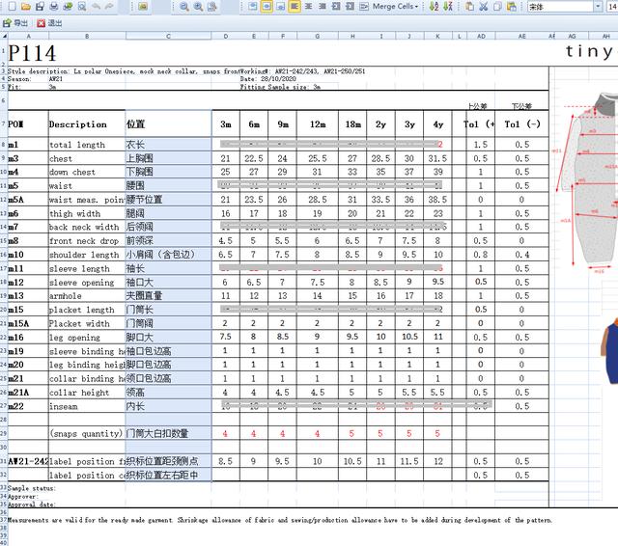This screenshot has height=546, width=618.
Task: Undo the last action
Action: [96, 7]
